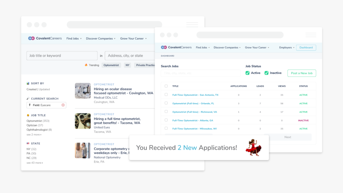This screenshot has height=193, width=343.
Task: Click the Post a New Job button
Action: (x=301, y=73)
